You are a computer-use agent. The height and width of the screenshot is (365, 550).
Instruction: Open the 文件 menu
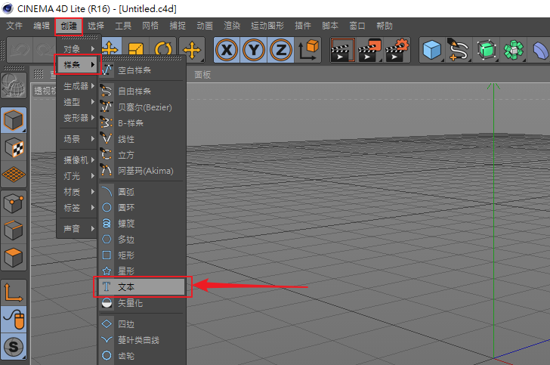click(x=14, y=26)
